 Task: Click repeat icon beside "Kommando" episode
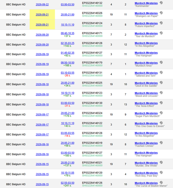tap(161, 3)
